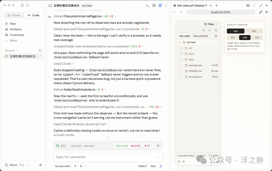
Task: Click the microphone icon below the prompt box
Action: (81, 166)
